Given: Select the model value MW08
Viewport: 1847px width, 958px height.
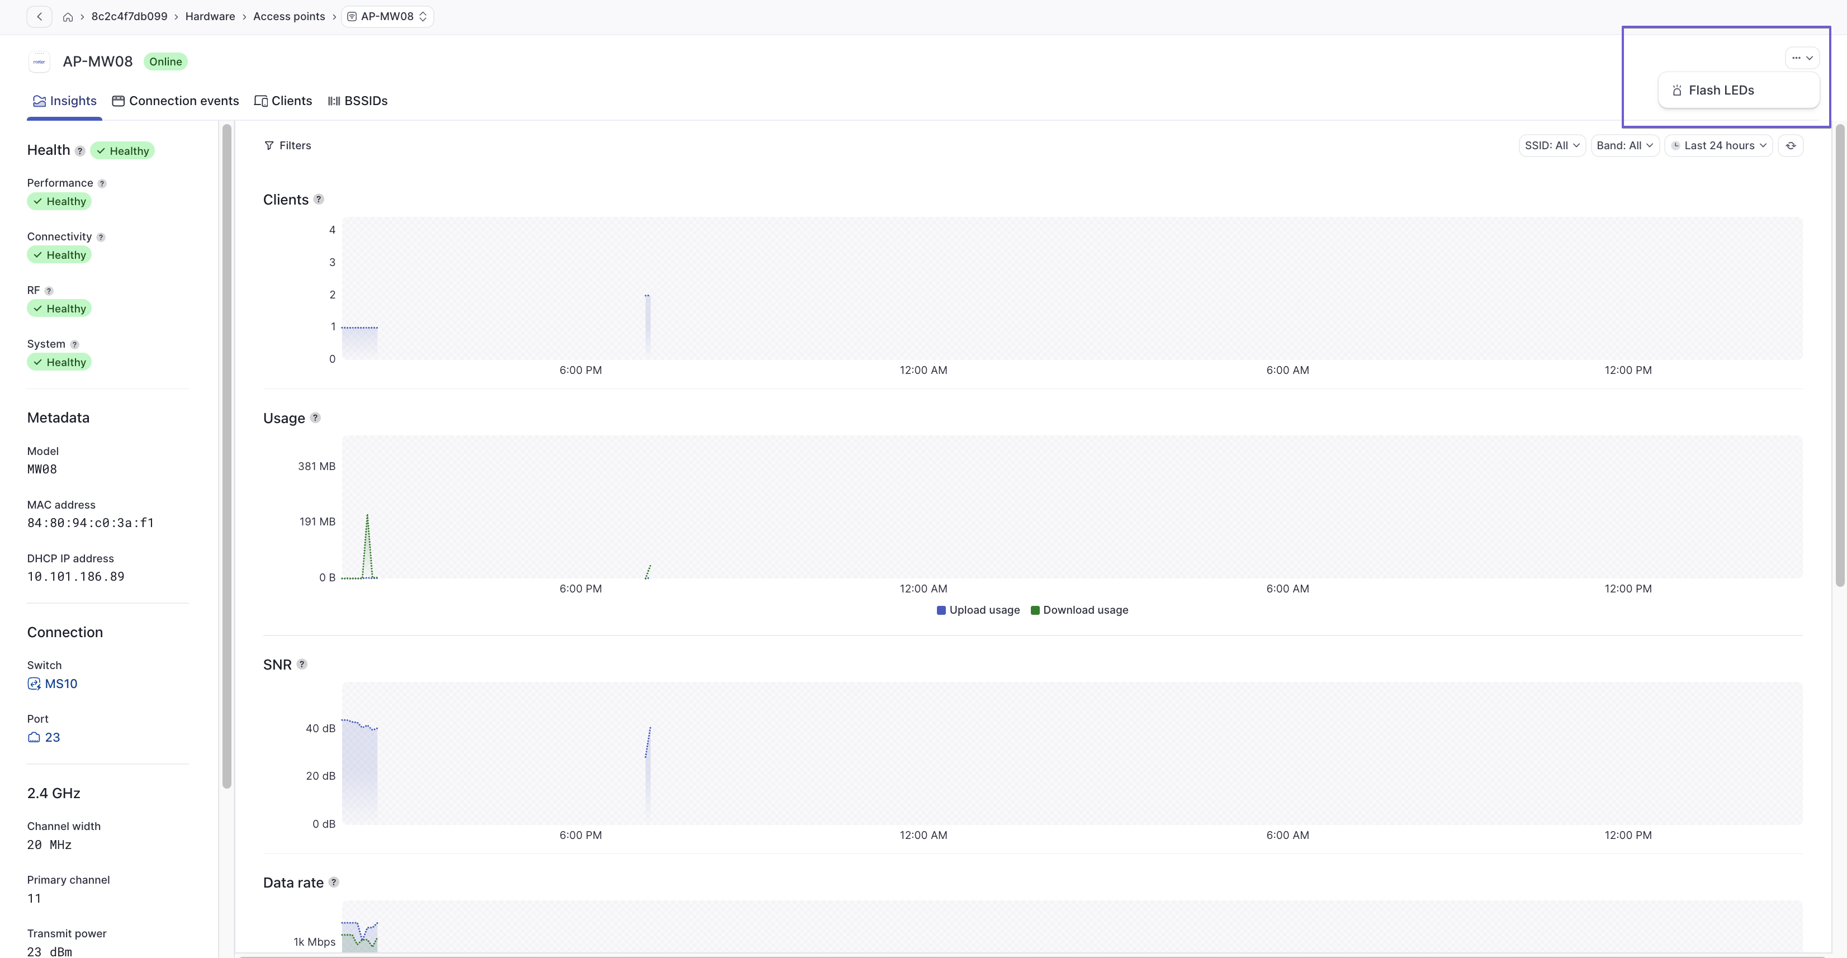Looking at the screenshot, I should [x=42, y=469].
